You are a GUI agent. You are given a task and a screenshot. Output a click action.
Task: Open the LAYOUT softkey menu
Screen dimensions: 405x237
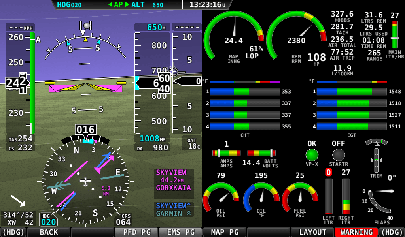312,232
